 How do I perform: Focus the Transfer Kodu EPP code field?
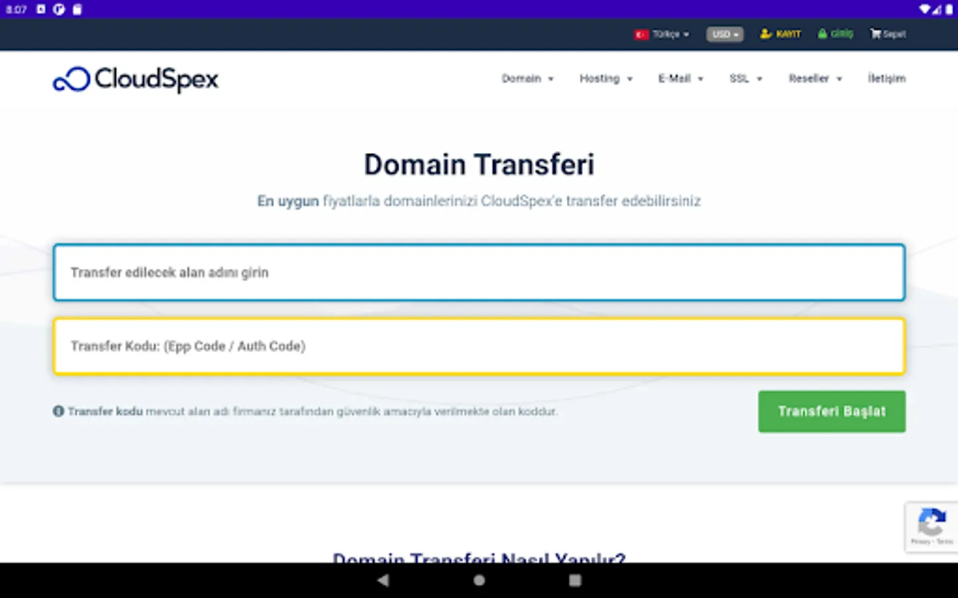(479, 346)
